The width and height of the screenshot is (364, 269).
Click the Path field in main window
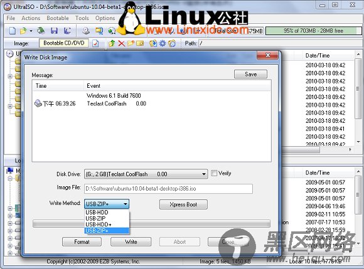coord(280,43)
